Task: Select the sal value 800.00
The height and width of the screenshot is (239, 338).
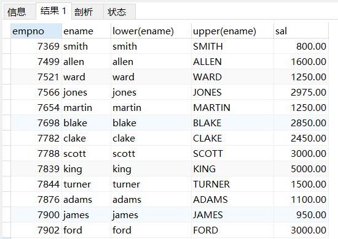Action: tap(301, 47)
